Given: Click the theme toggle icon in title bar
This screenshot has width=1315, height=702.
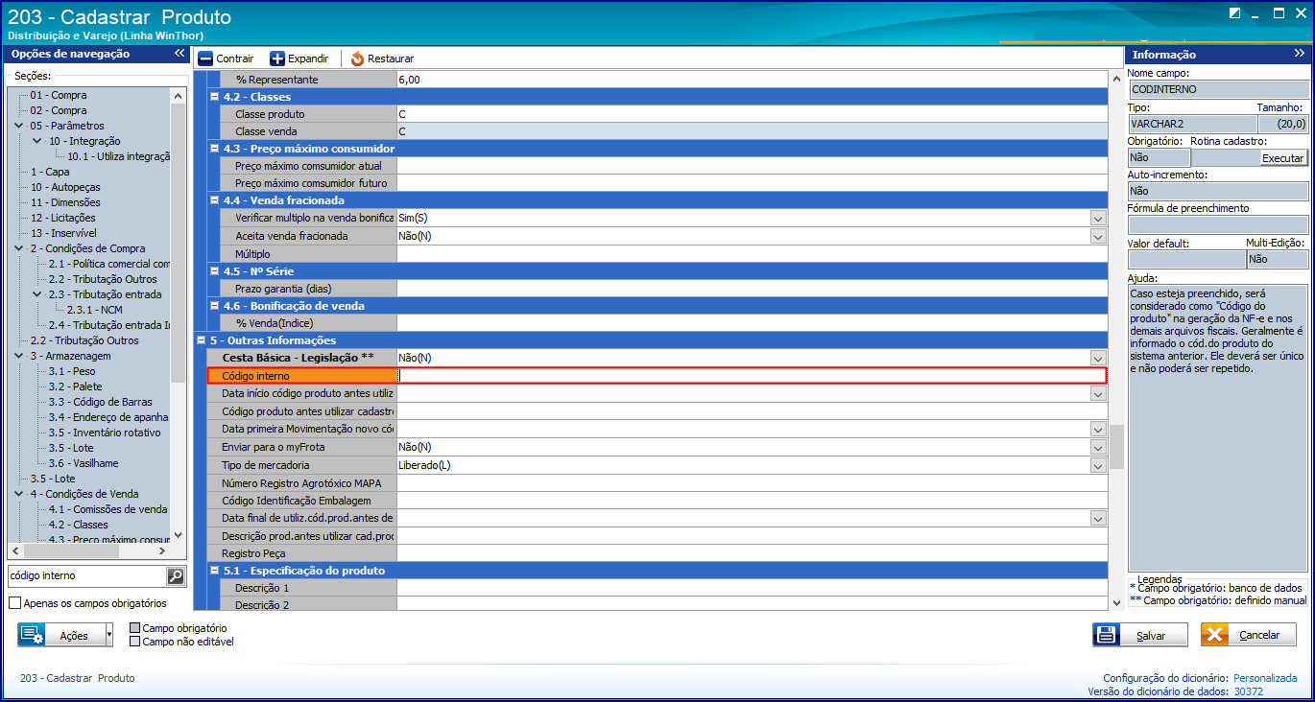Looking at the screenshot, I should pos(1234,13).
